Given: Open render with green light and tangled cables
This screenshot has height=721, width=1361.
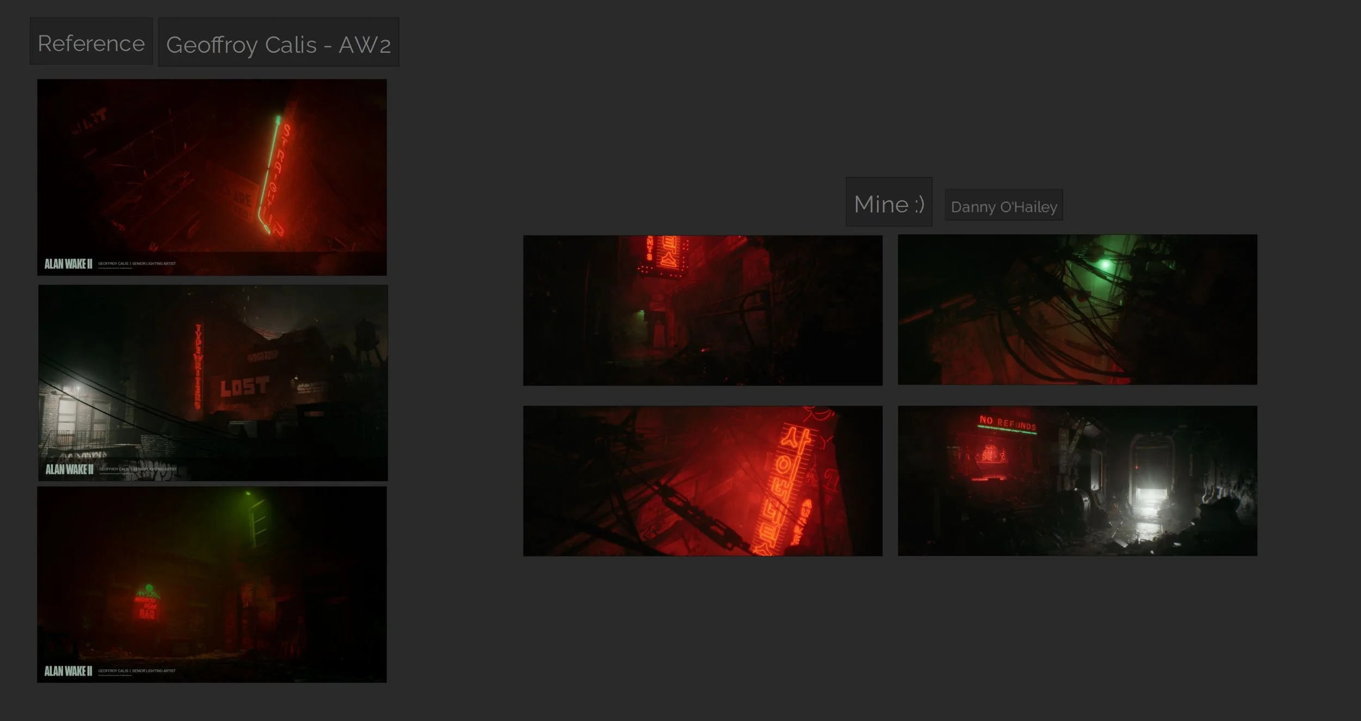Looking at the screenshot, I should 1077,309.
